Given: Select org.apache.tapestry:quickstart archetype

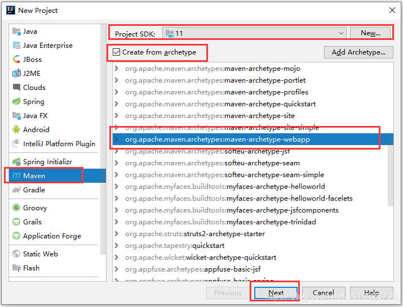Looking at the screenshot, I should (x=253, y=246).
